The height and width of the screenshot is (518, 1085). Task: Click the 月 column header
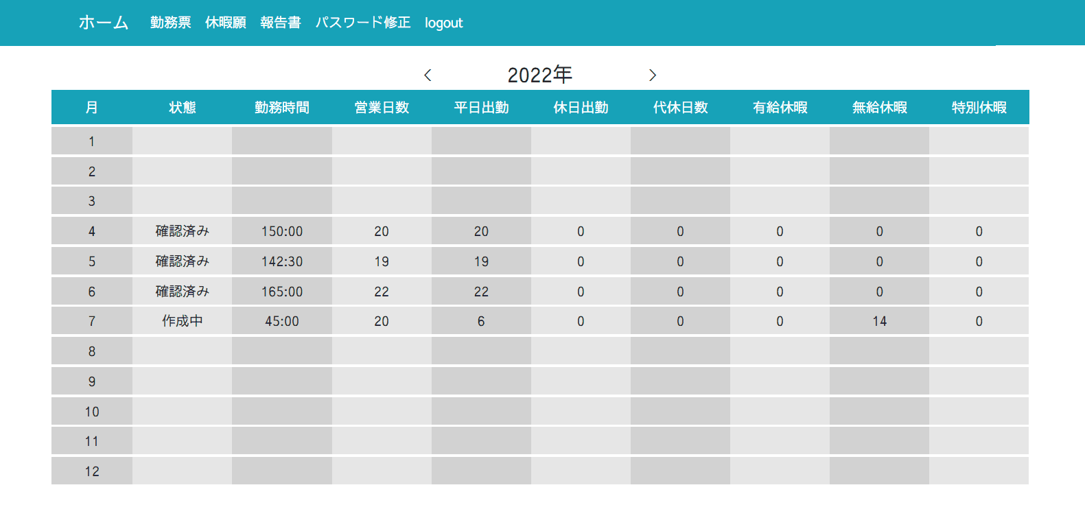(92, 108)
